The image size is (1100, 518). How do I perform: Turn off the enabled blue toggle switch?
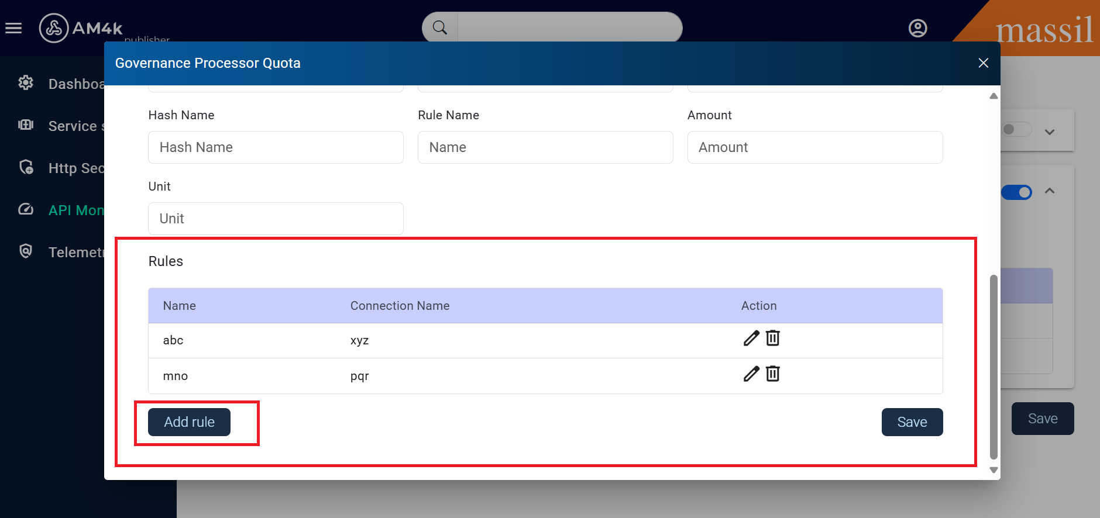(x=1016, y=192)
